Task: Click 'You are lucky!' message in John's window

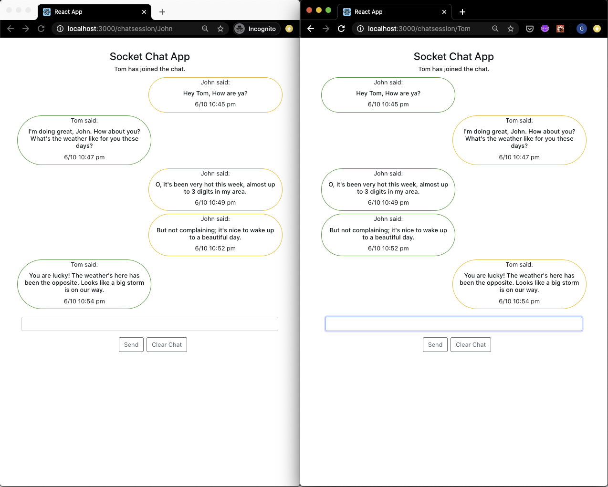Action: pyautogui.click(x=84, y=283)
